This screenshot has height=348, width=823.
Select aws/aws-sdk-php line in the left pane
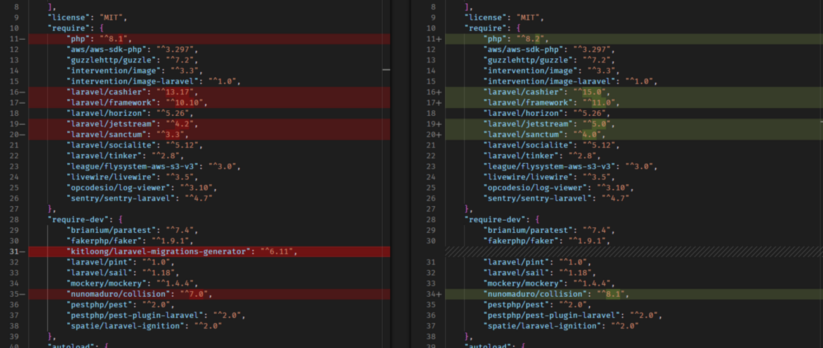point(133,49)
